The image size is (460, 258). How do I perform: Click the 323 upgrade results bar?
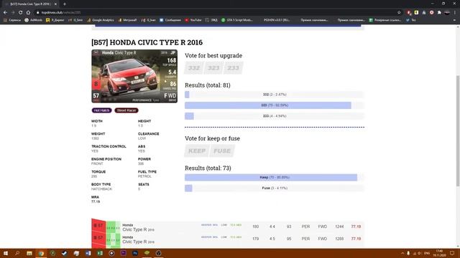coord(275,105)
